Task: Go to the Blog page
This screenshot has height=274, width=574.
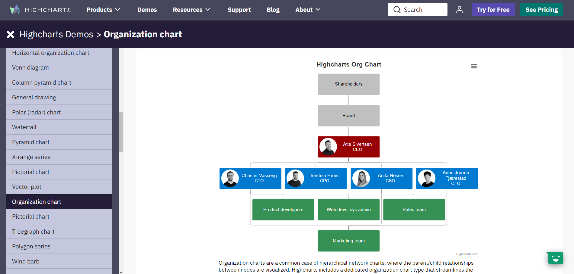Action: [x=273, y=10]
